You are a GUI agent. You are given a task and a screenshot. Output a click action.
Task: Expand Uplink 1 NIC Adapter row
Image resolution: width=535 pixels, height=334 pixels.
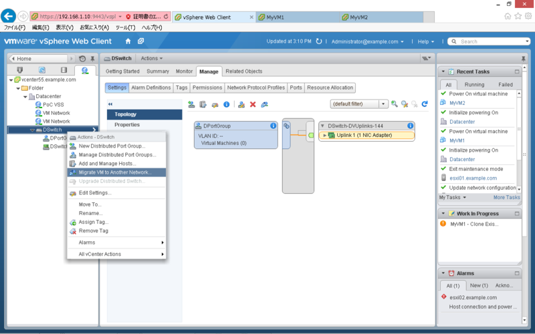[325, 136]
